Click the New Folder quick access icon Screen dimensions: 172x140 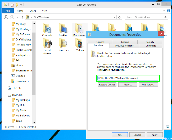[x=17, y=5]
